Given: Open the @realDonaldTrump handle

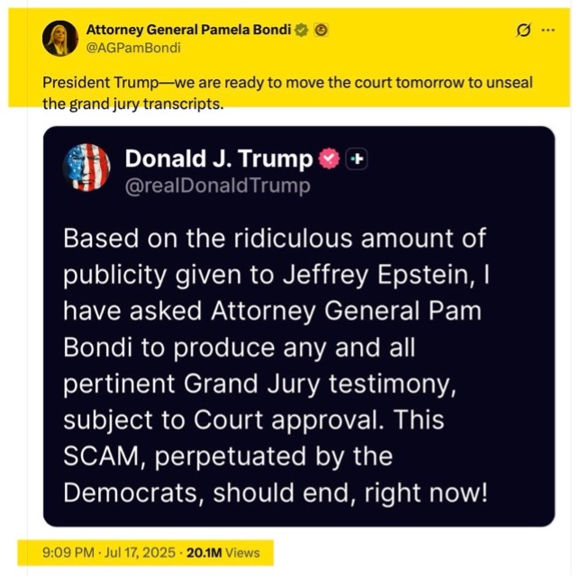Looking at the screenshot, I should (217, 186).
